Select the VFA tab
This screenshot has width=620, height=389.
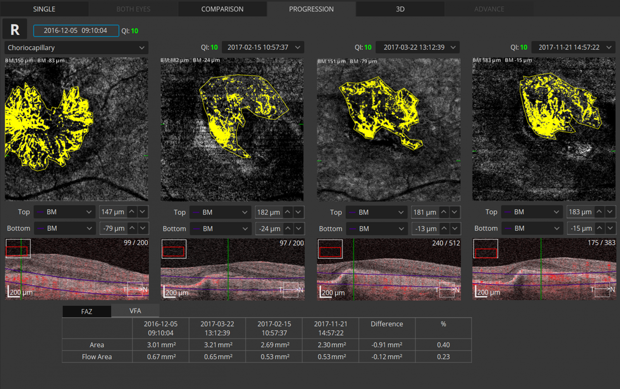click(x=135, y=311)
